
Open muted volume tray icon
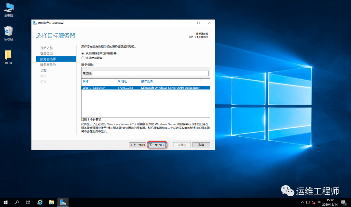[313, 202]
